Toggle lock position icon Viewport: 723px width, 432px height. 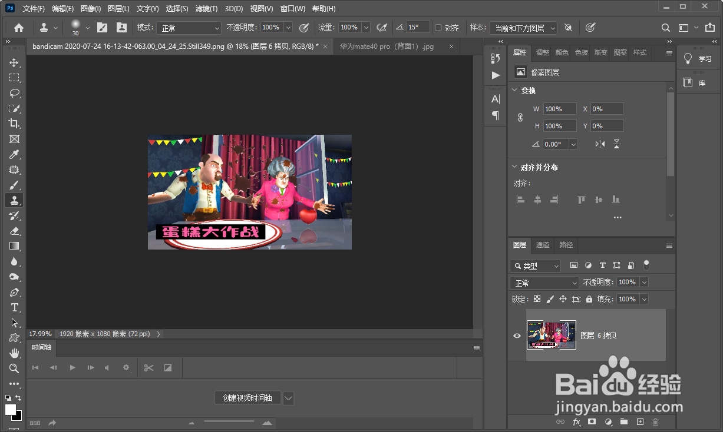coord(563,299)
